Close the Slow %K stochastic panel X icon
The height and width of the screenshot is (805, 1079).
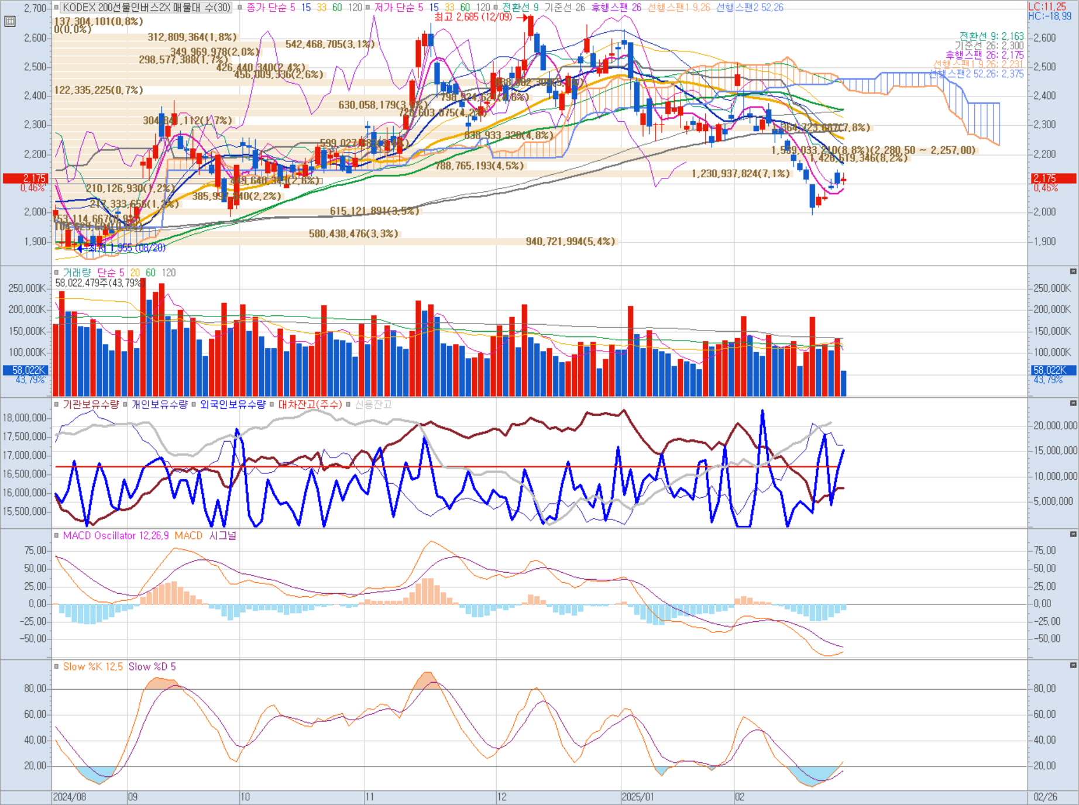click(x=1073, y=665)
